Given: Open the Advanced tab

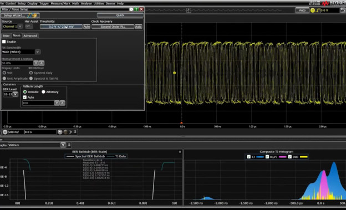Looking at the screenshot, I should pos(30,35).
